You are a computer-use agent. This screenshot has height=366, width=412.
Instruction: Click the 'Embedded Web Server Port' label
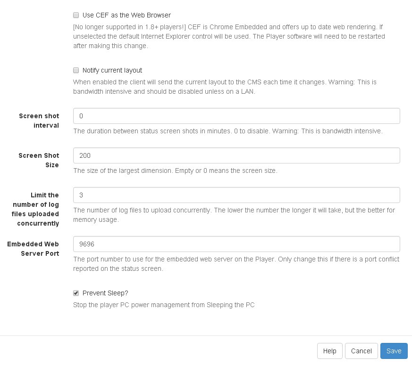33,249
